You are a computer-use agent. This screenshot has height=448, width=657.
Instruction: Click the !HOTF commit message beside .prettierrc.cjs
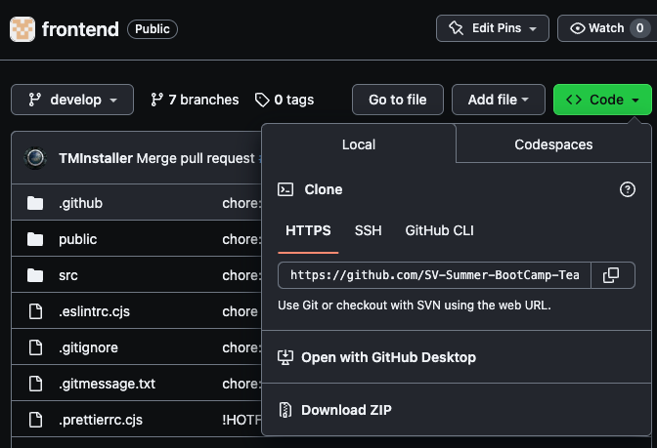(x=241, y=420)
